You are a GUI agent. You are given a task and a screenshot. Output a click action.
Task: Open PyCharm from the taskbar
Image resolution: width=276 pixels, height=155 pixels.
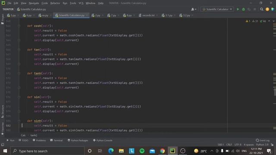[x=172, y=151]
